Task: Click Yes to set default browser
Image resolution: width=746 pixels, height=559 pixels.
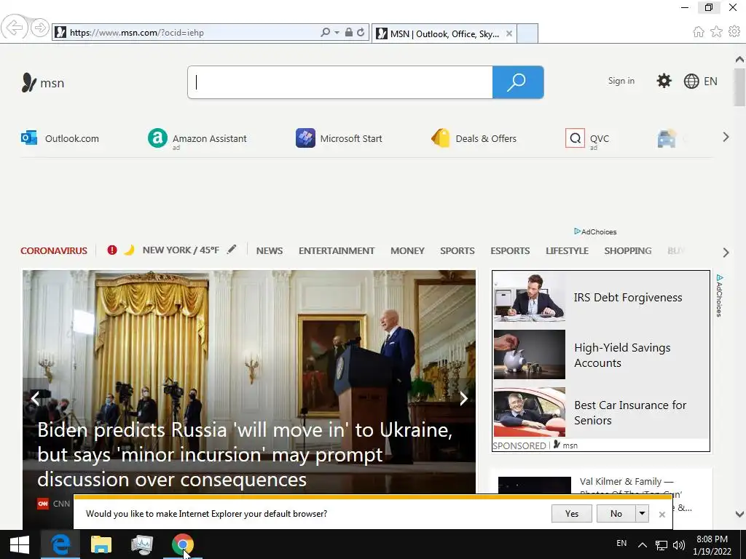Action: [x=571, y=513]
